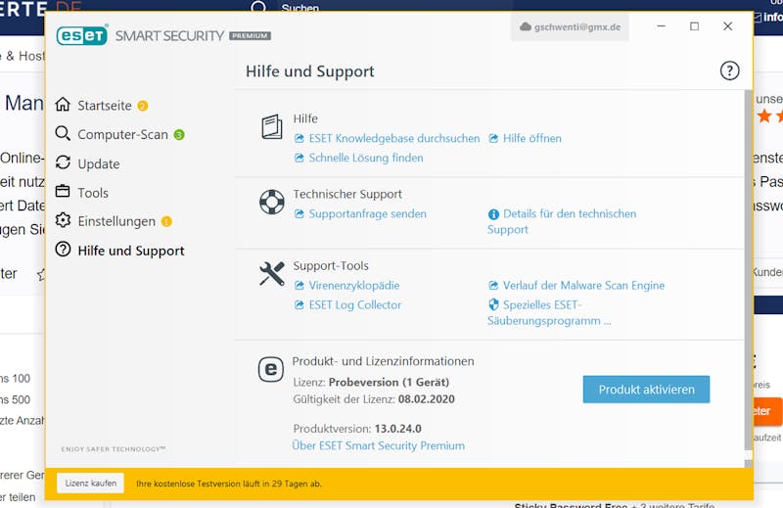Open Spezielles ESET-Säuberungsprogramm link
Image resolution: width=783 pixels, height=508 pixels.
[x=549, y=312]
